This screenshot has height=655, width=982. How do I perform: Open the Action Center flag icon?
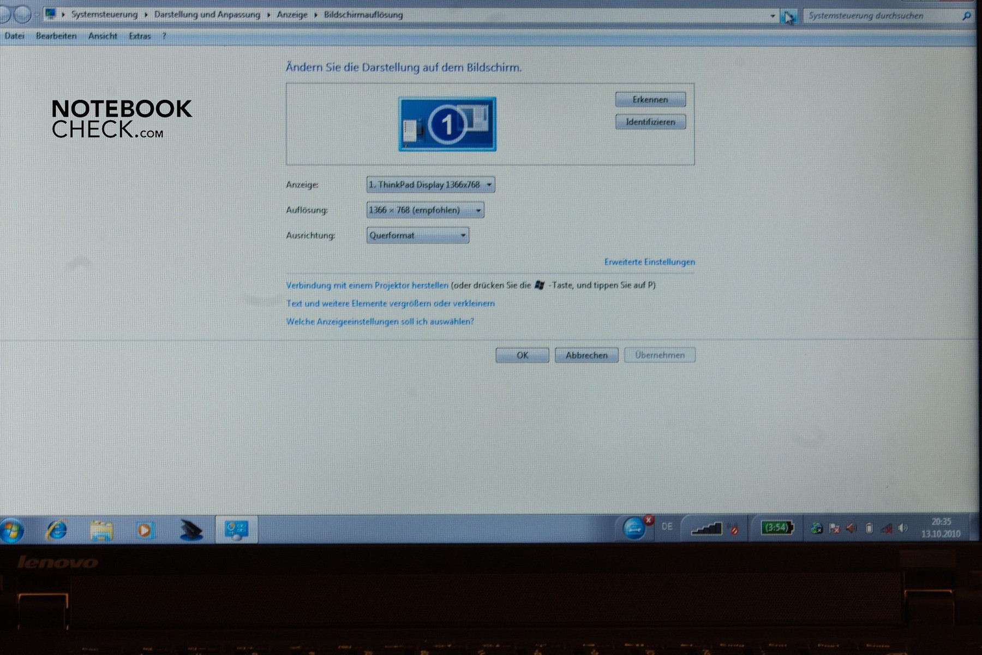834,528
